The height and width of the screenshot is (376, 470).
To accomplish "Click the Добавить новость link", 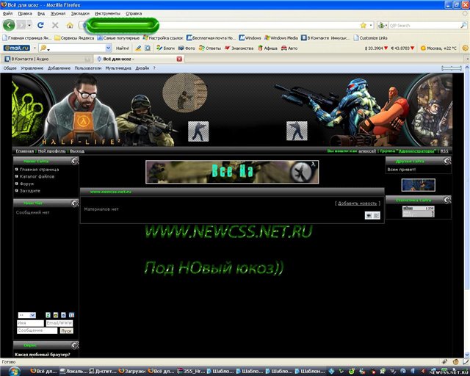I will pyautogui.click(x=358, y=203).
